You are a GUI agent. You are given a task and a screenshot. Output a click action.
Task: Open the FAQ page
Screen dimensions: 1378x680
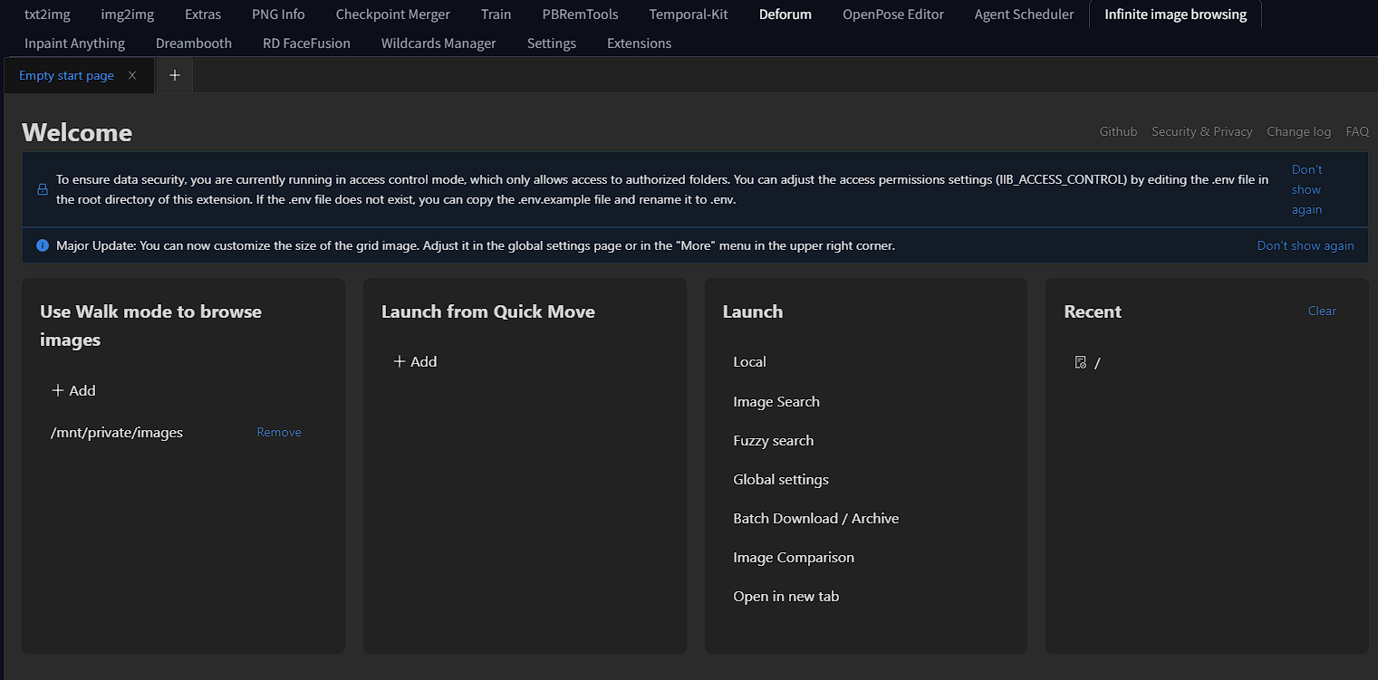(x=1356, y=131)
